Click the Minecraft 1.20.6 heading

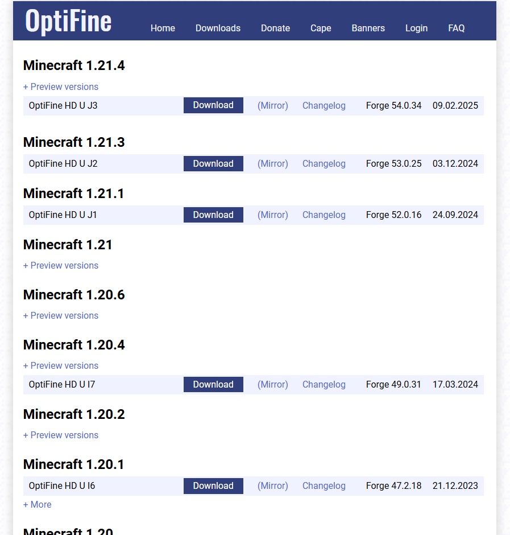tap(74, 294)
